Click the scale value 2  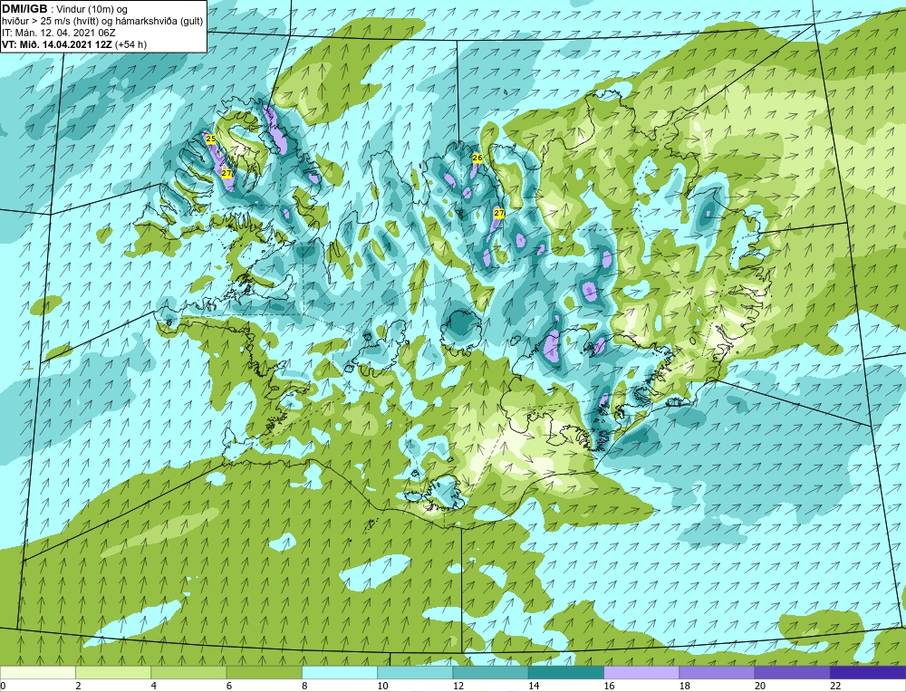click(78, 686)
